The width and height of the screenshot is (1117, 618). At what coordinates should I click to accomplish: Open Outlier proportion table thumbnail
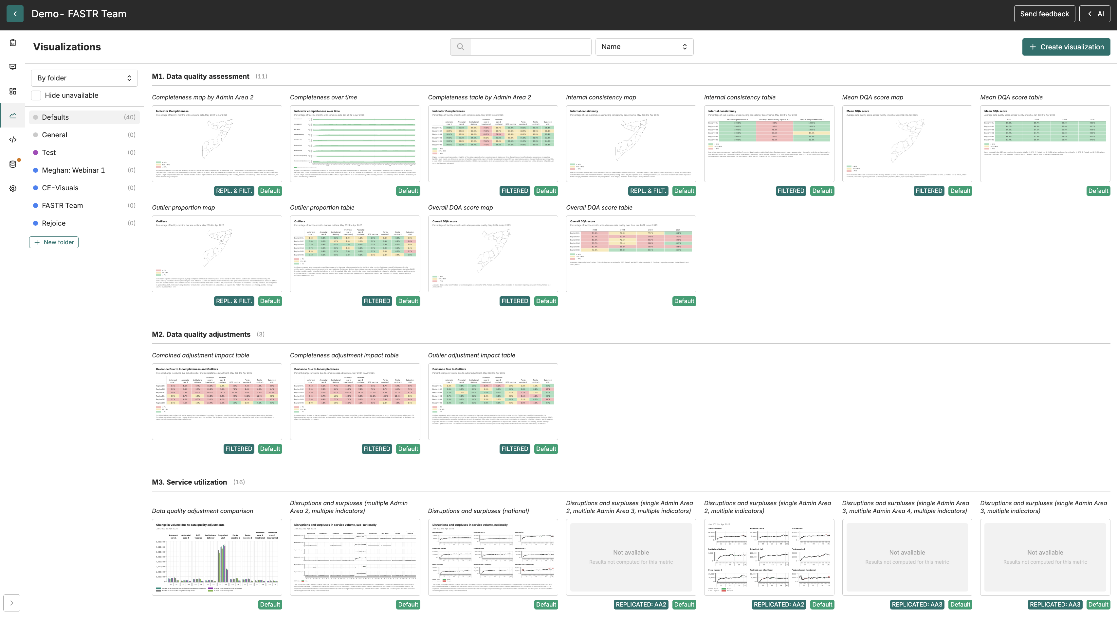[x=355, y=254]
